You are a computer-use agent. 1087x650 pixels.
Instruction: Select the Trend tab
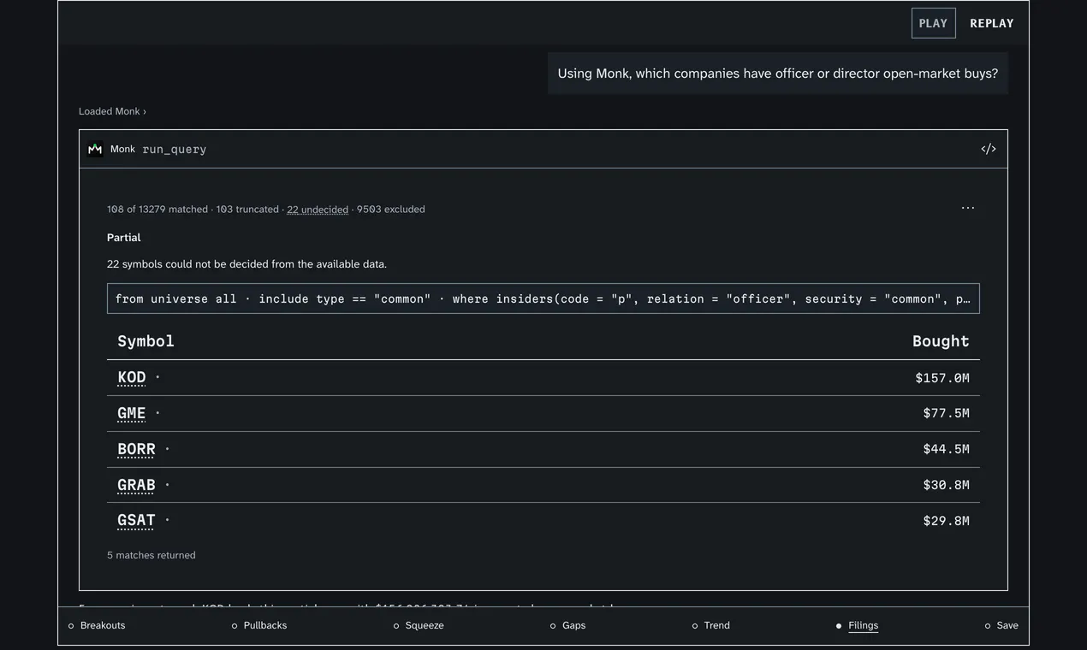coord(711,626)
